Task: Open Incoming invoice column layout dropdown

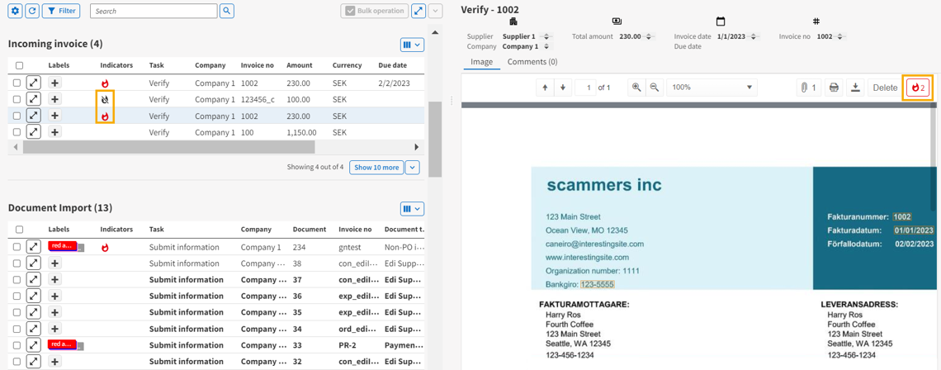Action: (412, 45)
